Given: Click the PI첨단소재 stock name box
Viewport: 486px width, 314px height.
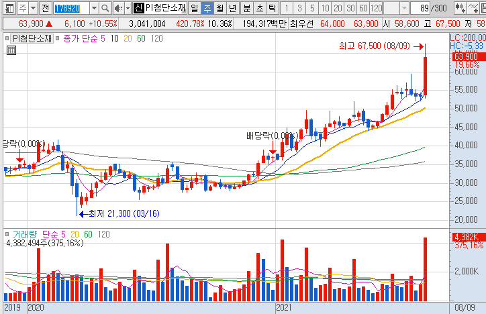Looking at the screenshot, I should tap(166, 8).
